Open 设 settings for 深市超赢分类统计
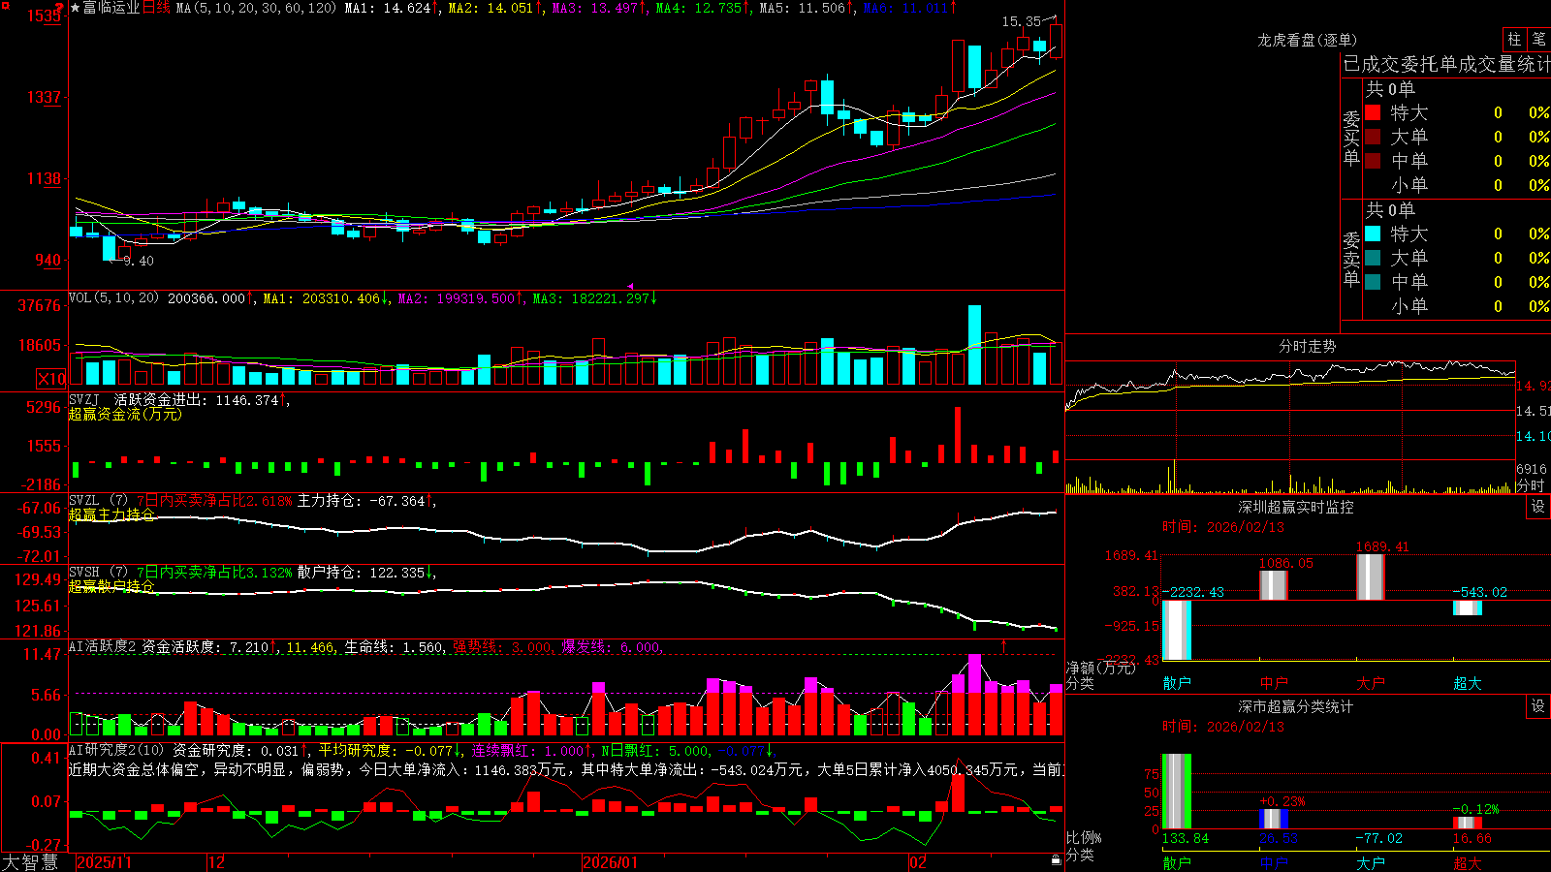1551x872 pixels. [1538, 706]
